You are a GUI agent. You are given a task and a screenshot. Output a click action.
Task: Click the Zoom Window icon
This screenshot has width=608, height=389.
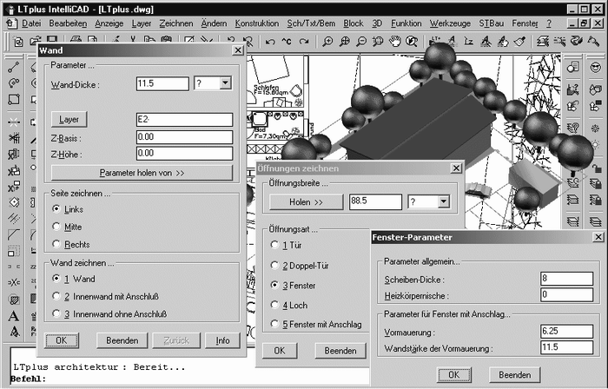[378, 41]
